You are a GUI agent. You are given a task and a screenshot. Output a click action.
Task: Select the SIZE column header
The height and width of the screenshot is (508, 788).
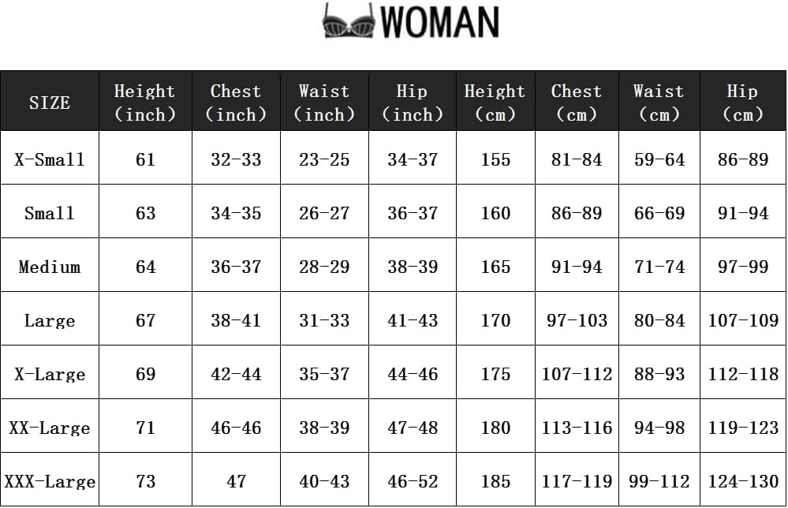pyautogui.click(x=50, y=103)
